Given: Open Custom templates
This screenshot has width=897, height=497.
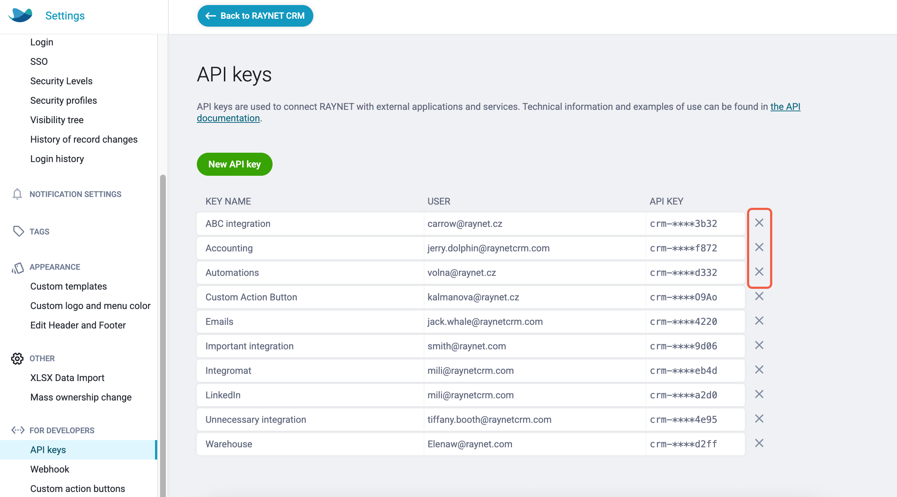Looking at the screenshot, I should (x=69, y=286).
